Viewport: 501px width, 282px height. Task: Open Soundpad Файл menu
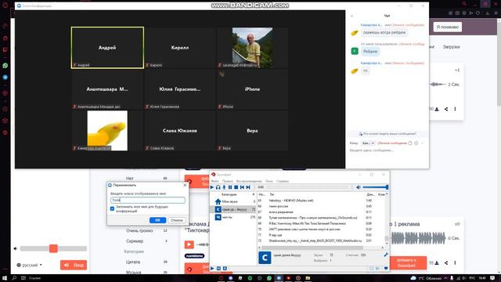[214, 181]
